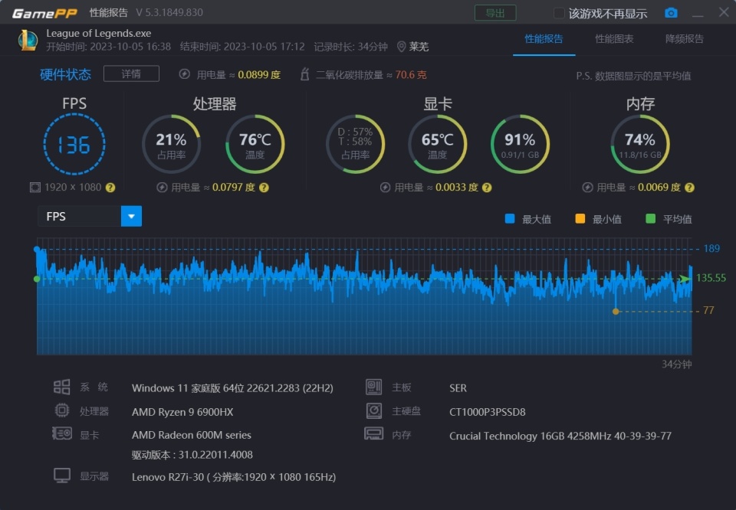Click the resolution icon next to 1920 x 1080
The image size is (736, 510).
35,188
